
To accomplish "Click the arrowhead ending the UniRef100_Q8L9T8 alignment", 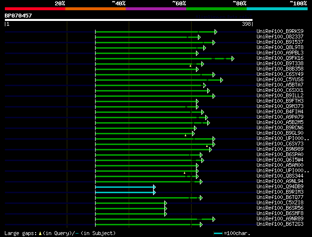I will [x=205, y=48].
